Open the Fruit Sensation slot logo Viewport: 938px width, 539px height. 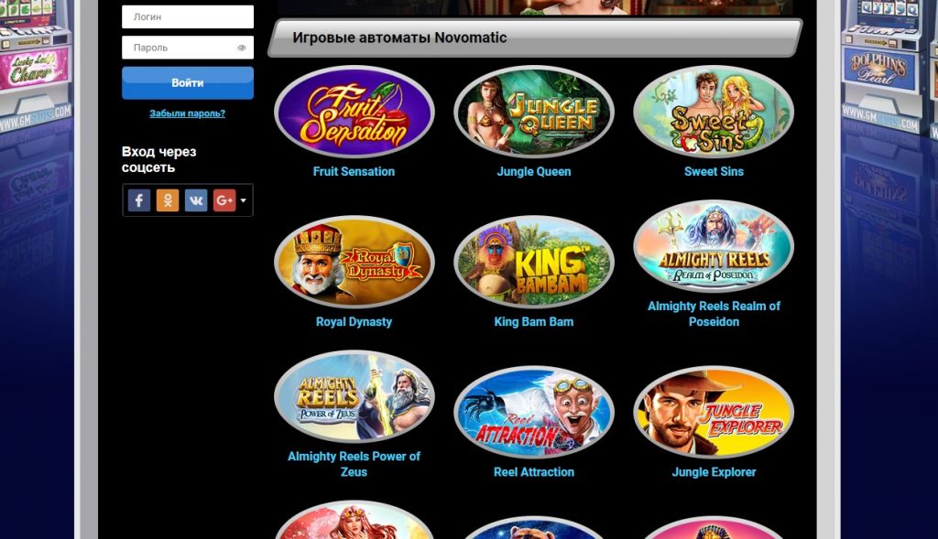coord(354,112)
